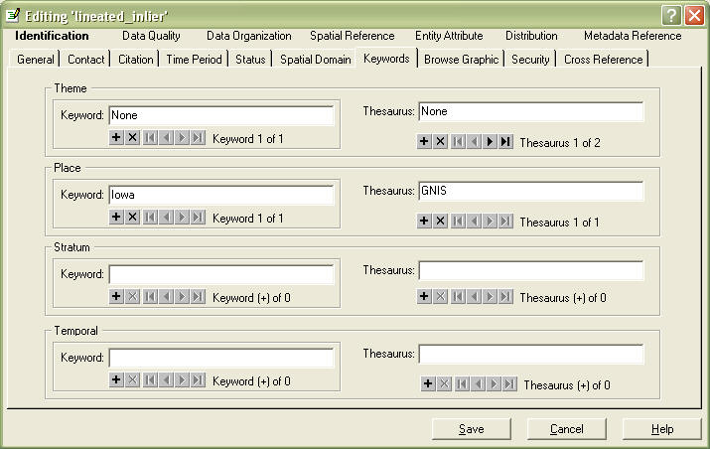
Task: Delete the Place thesaurus entry with X icon
Action: point(440,222)
